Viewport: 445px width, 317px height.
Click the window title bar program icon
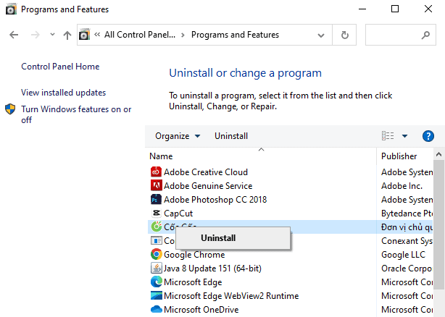coord(11,9)
